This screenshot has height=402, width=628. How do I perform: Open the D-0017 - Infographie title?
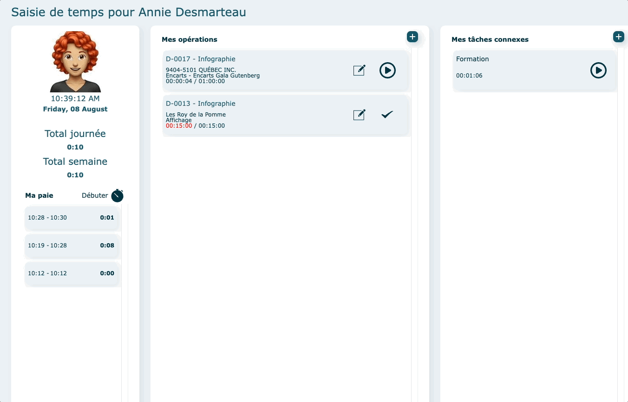pos(201,59)
